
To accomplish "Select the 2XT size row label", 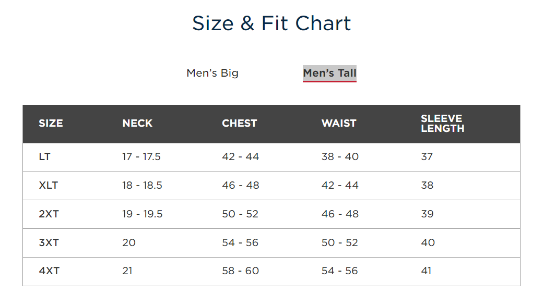I will 49,214.
